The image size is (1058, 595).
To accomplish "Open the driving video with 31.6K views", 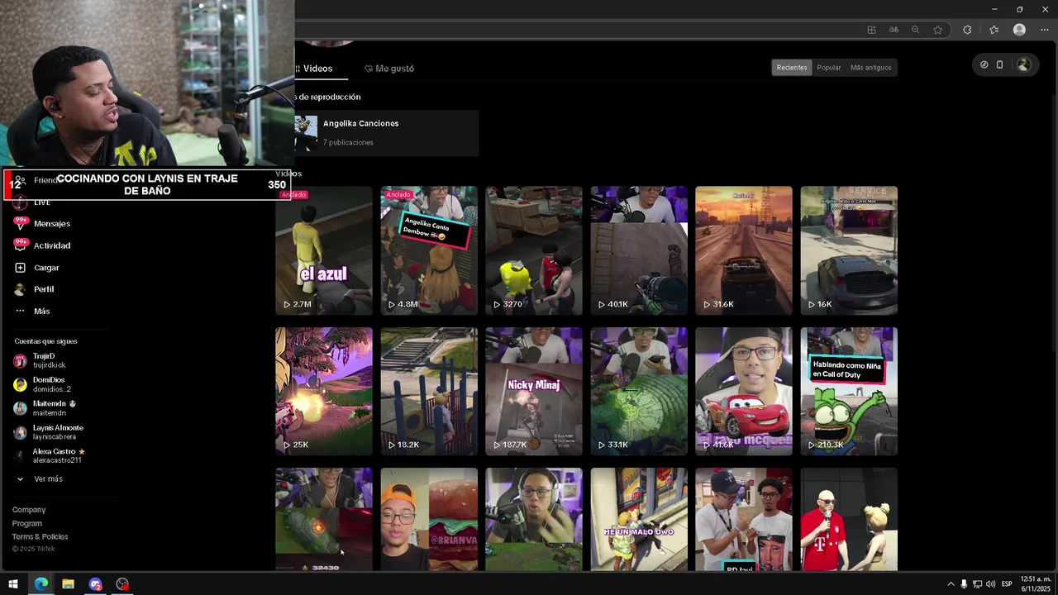I will (744, 250).
